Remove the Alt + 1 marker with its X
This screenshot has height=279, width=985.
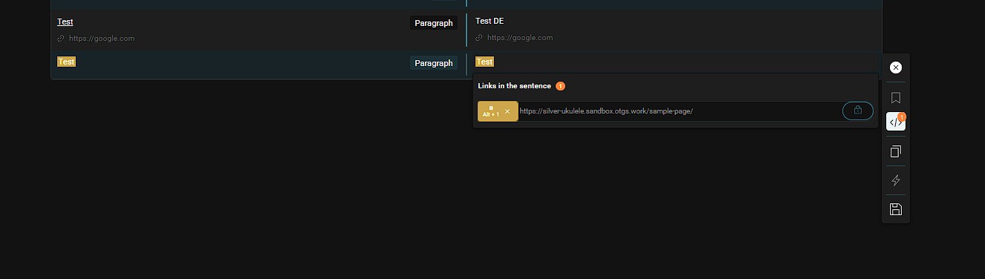coord(507,111)
